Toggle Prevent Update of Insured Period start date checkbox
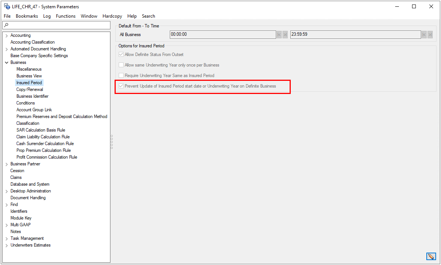 pos(121,86)
